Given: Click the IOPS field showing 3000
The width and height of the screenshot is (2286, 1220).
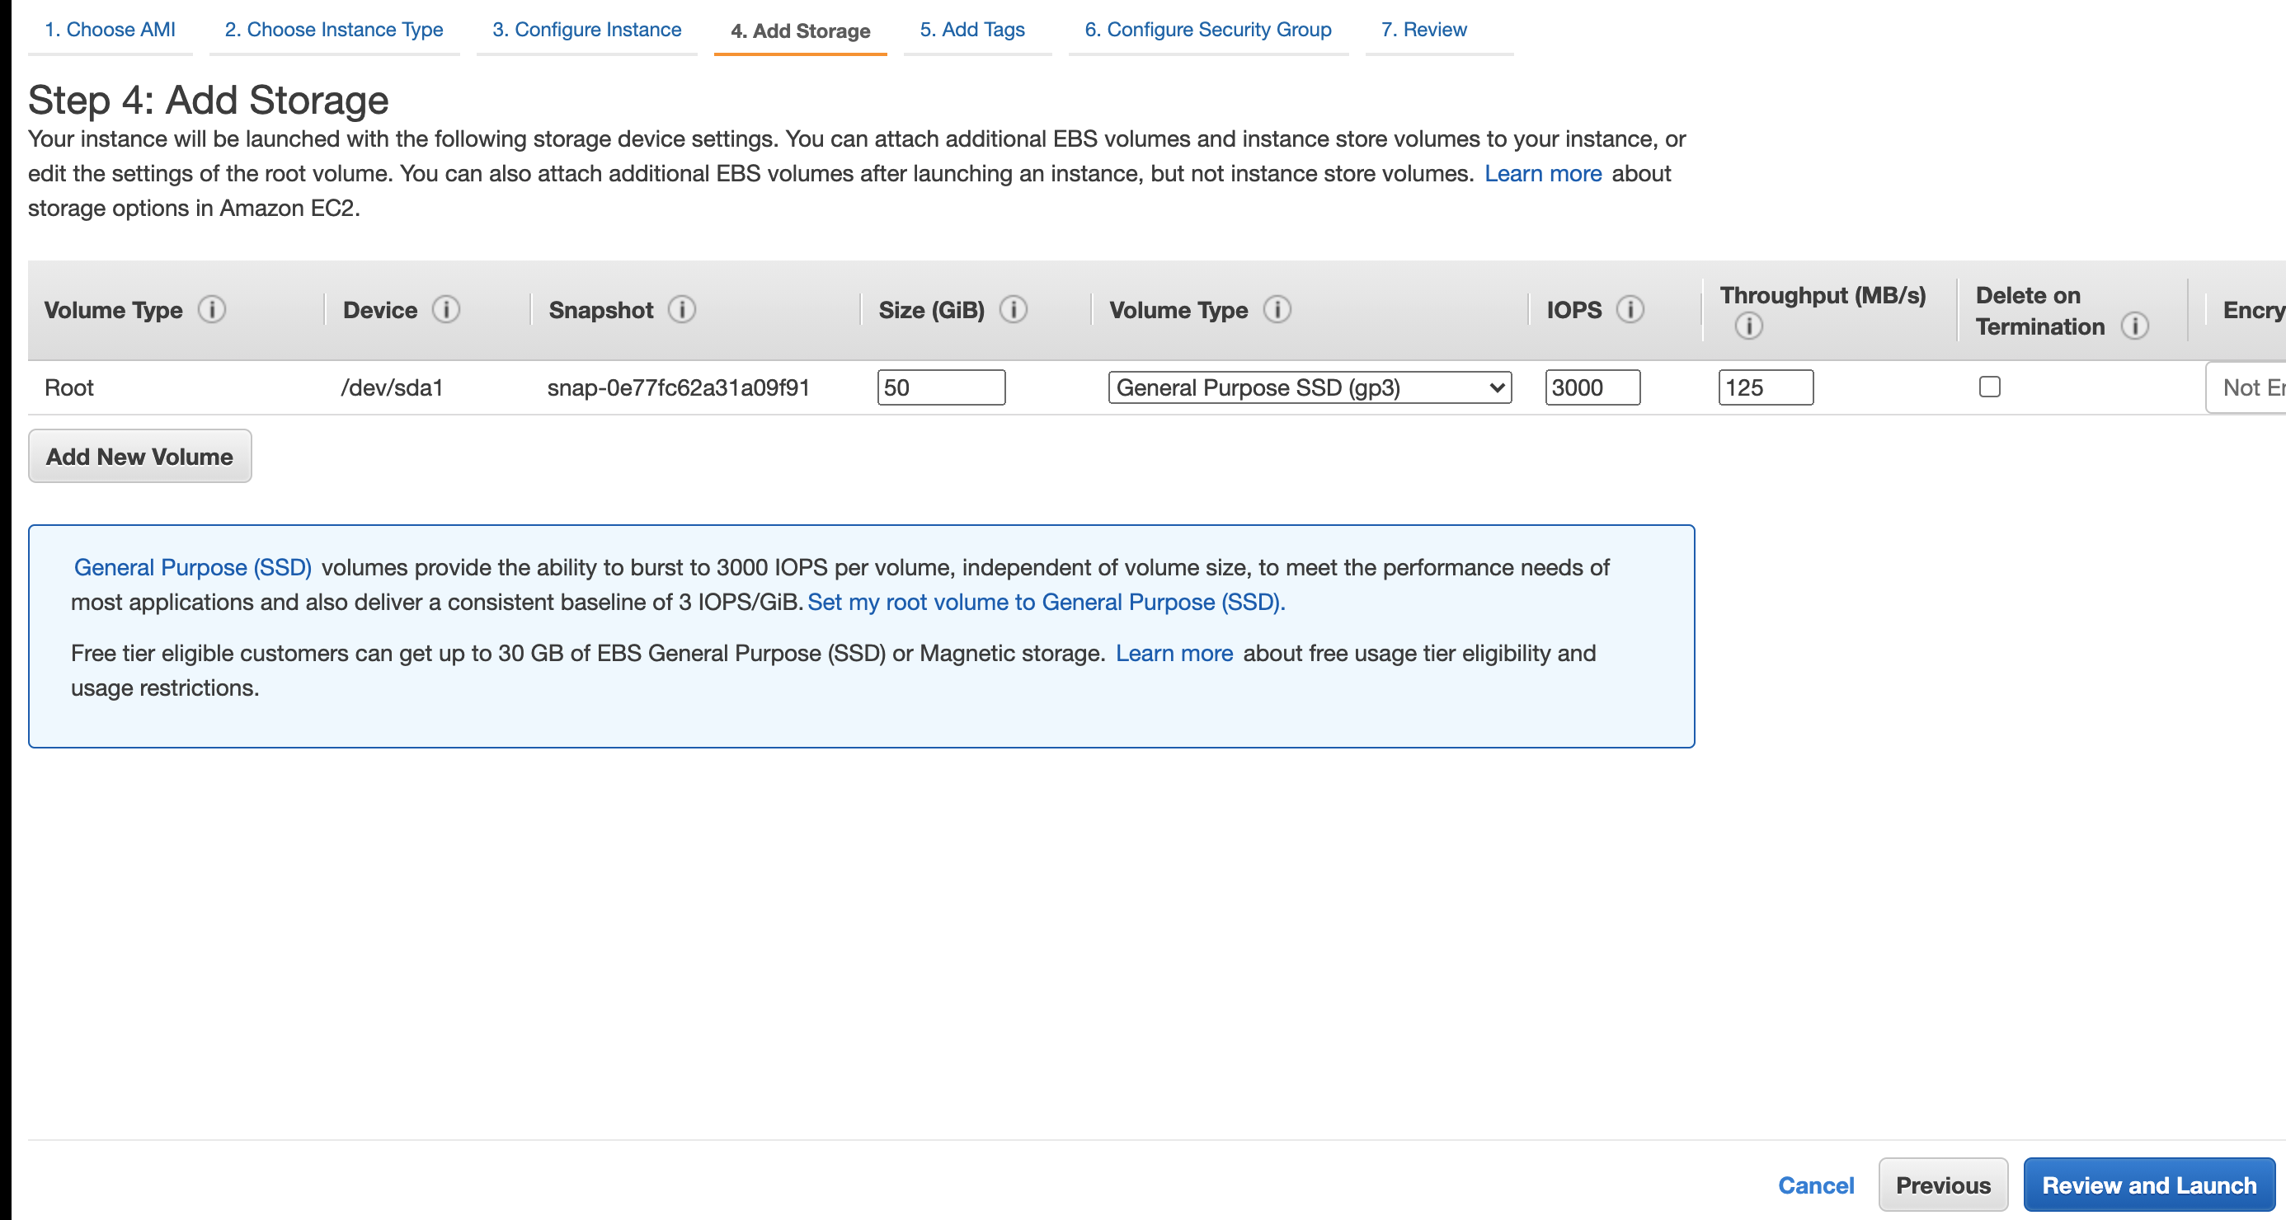Looking at the screenshot, I should 1593,387.
